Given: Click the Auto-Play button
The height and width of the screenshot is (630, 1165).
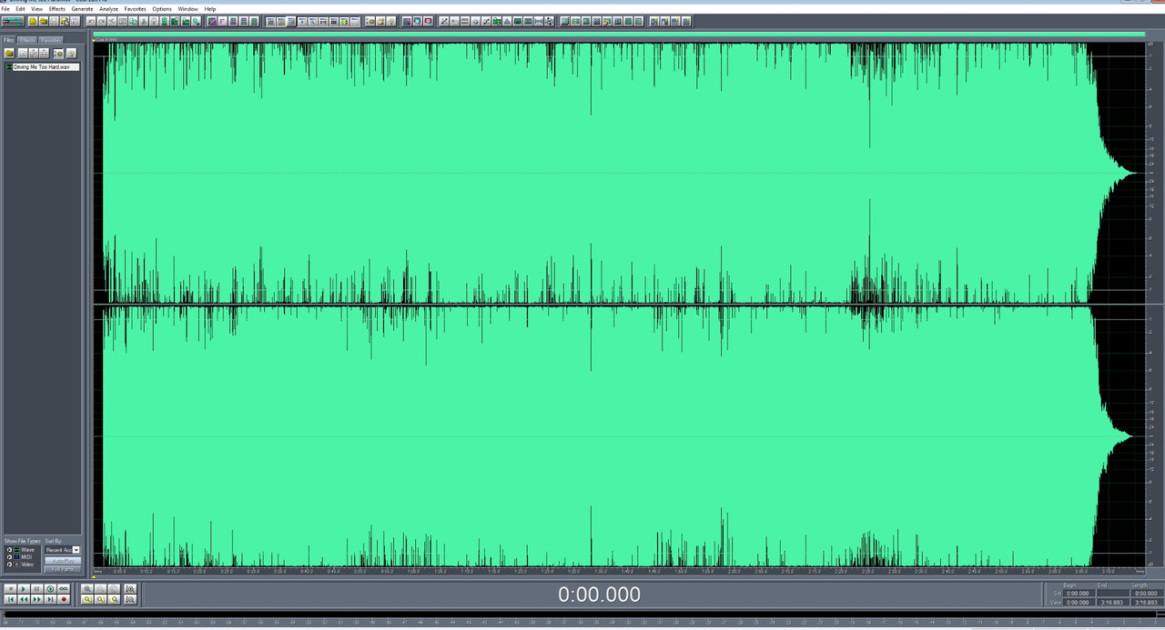Looking at the screenshot, I should tap(63, 561).
